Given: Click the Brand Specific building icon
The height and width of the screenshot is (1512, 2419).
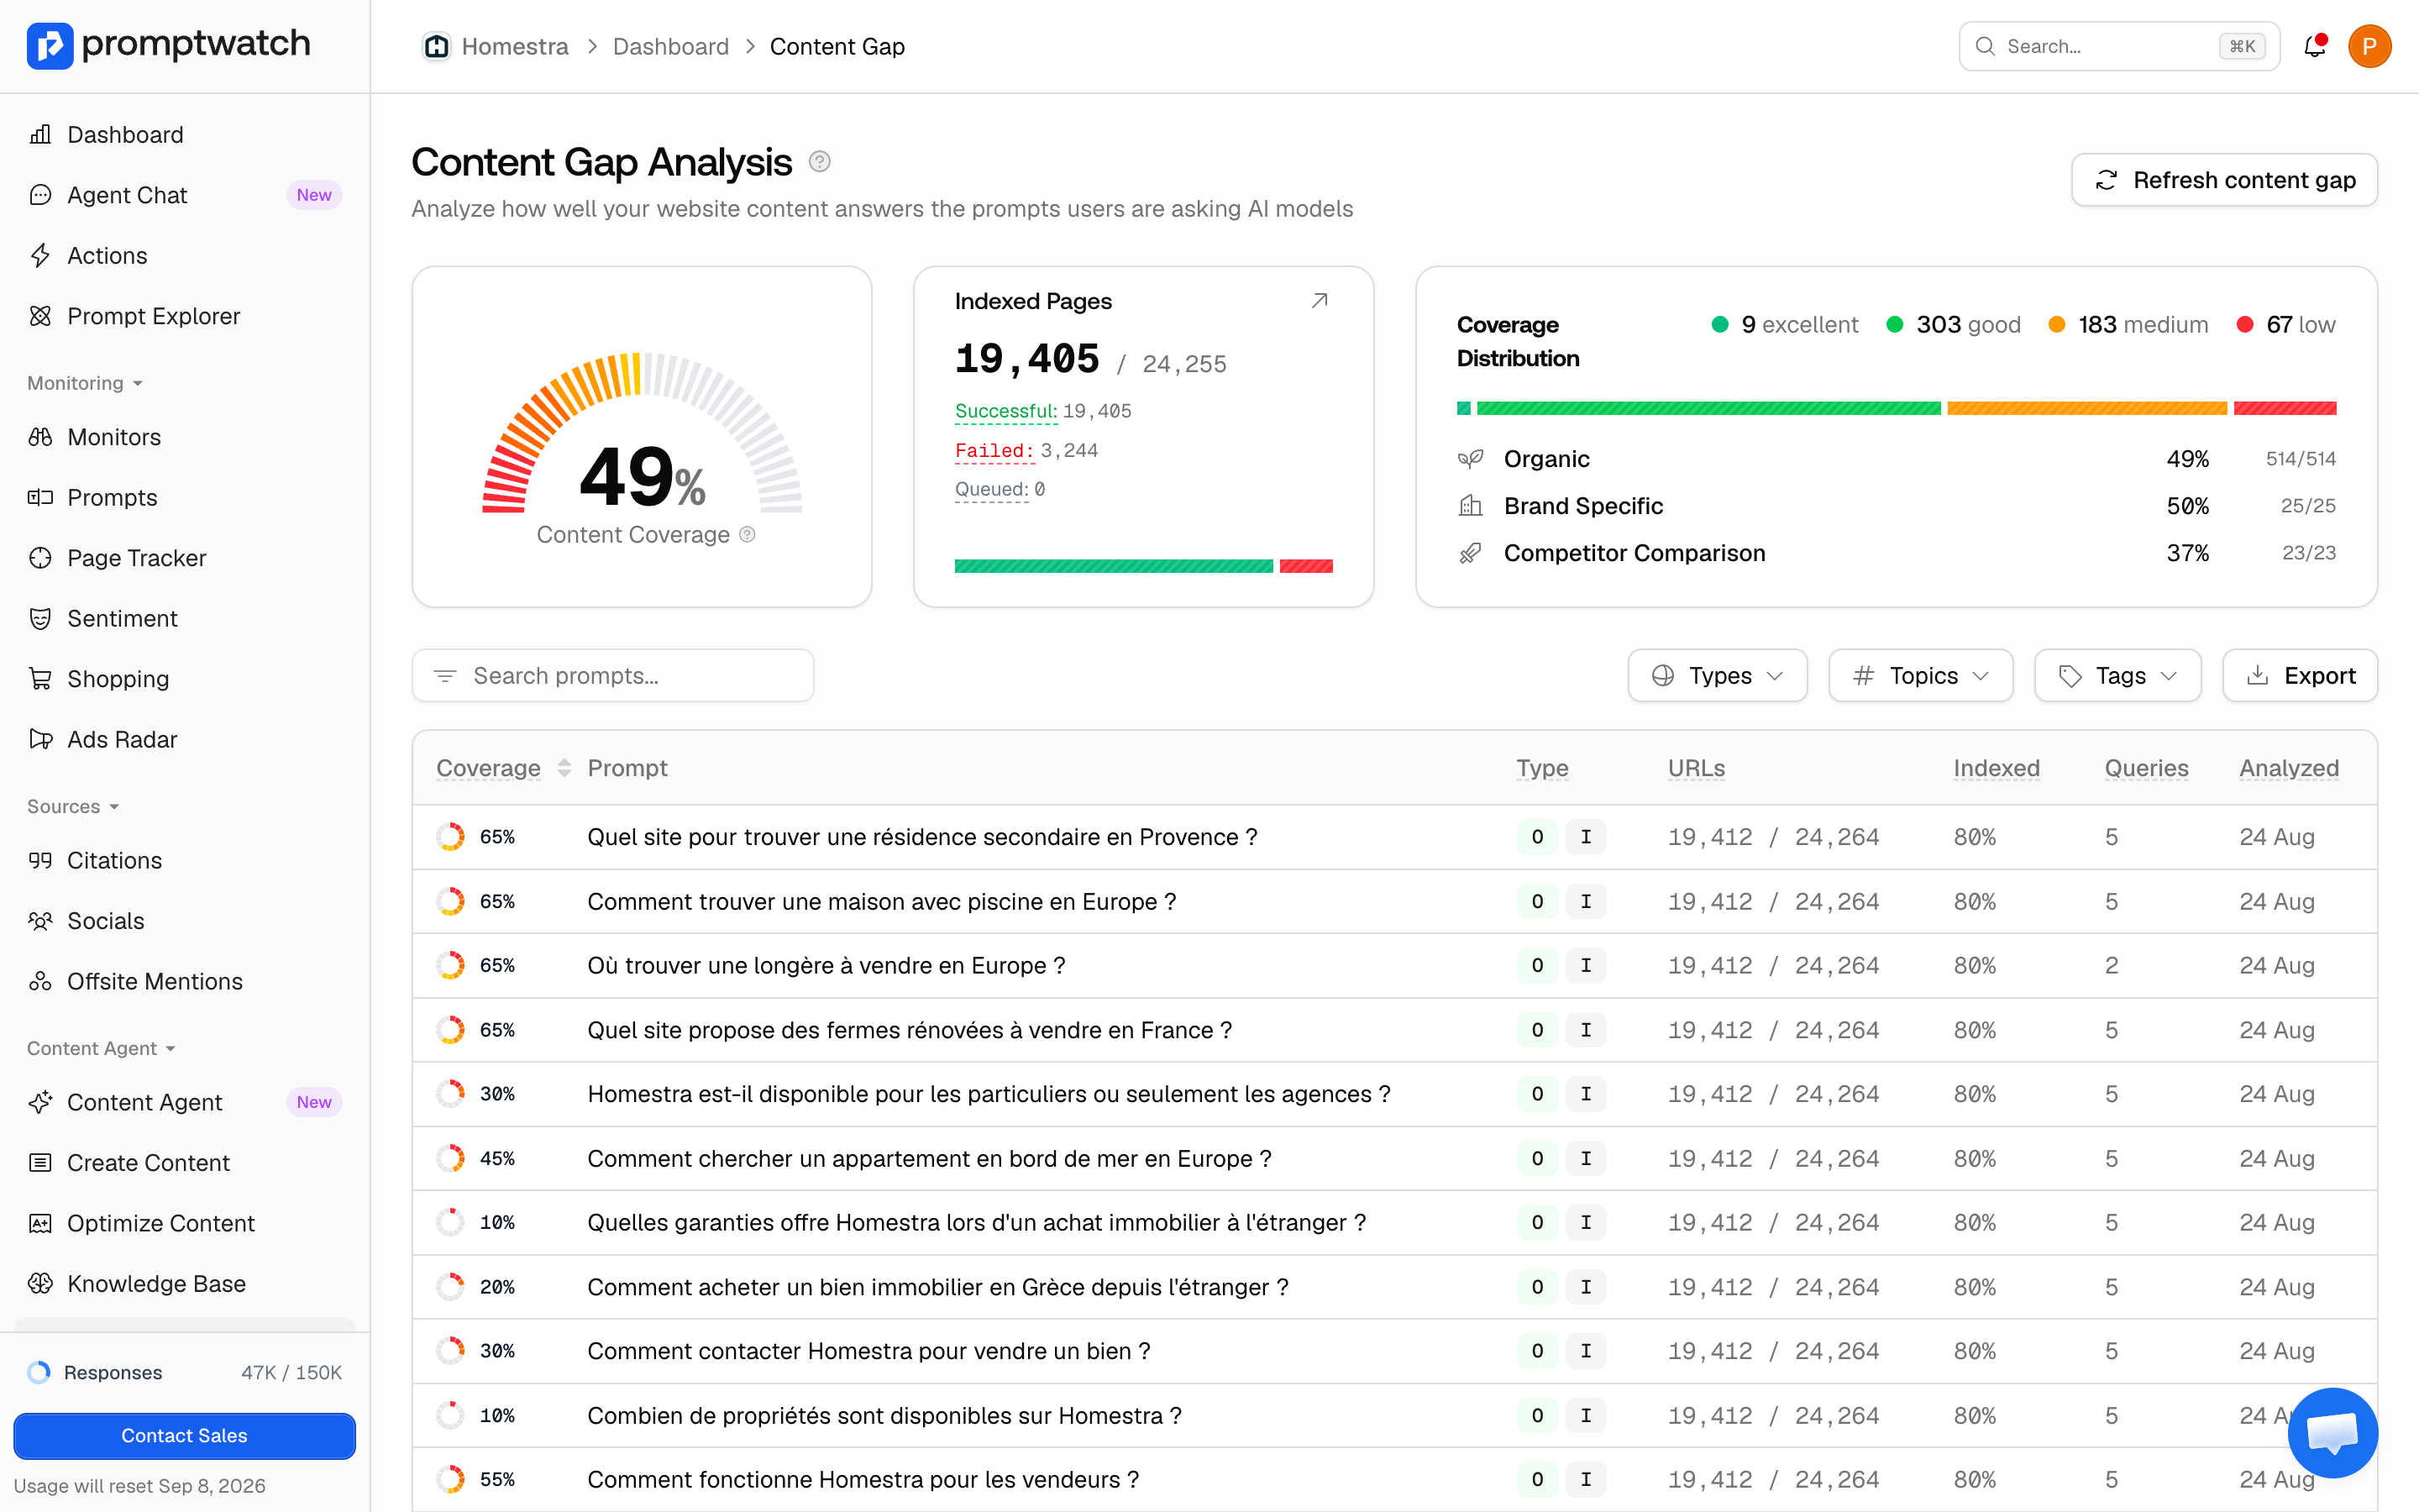Looking at the screenshot, I should click(x=1469, y=506).
